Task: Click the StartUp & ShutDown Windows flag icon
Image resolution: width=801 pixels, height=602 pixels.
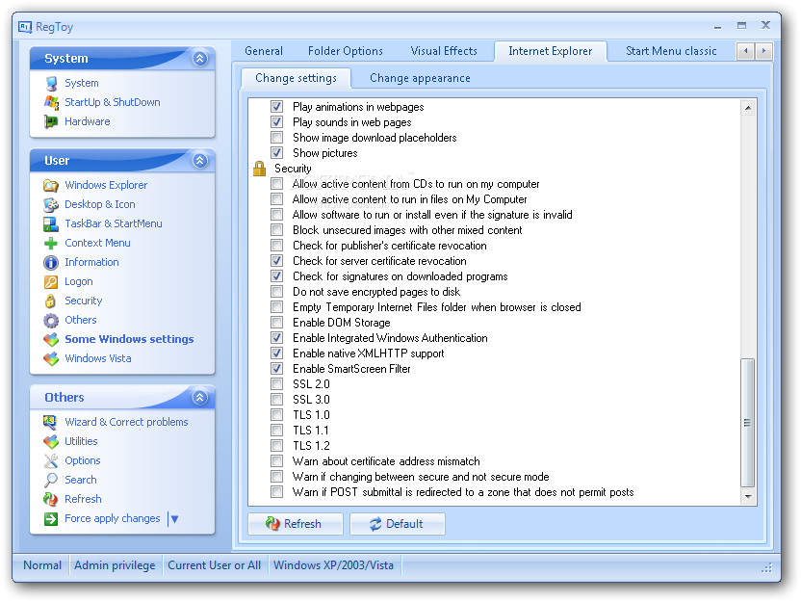Action: [51, 102]
